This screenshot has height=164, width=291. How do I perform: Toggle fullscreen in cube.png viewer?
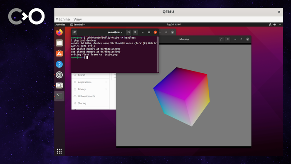point(221,39)
